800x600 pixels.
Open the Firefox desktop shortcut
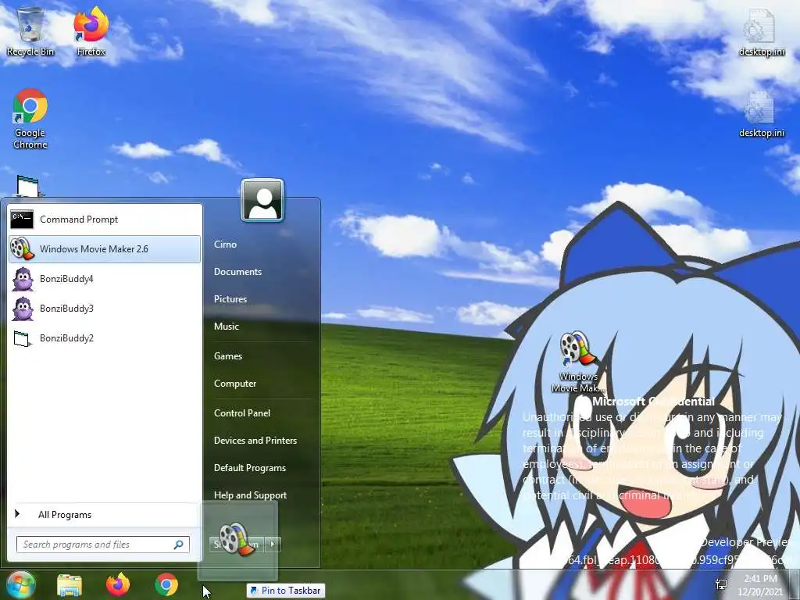click(91, 30)
